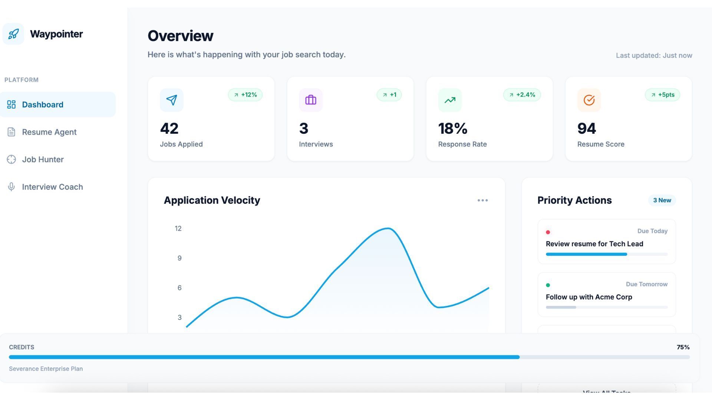The width and height of the screenshot is (712, 400).
Task: Click the Tech Lead task progress bar
Action: point(606,254)
